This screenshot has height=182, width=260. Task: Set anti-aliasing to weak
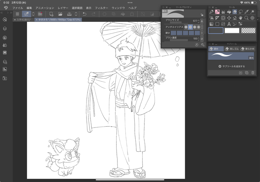pyautogui.click(x=190, y=27)
